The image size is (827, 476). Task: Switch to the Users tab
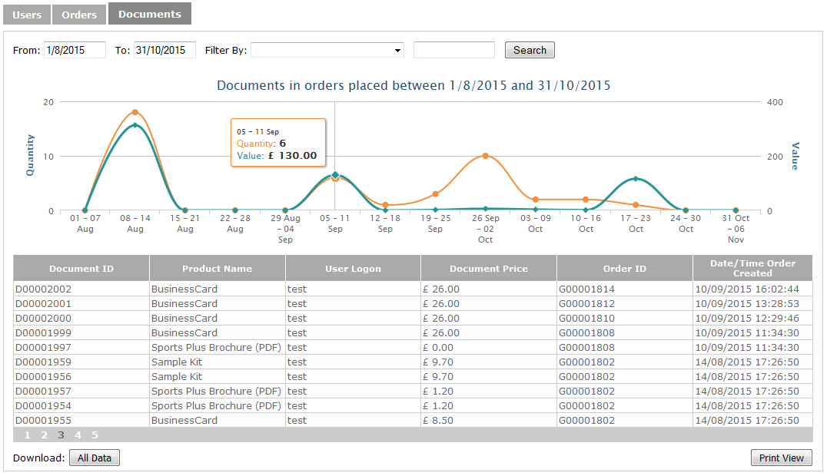point(27,15)
